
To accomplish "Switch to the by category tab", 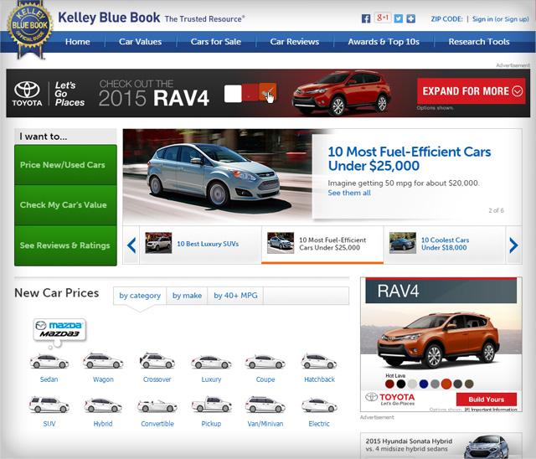I will pos(140,296).
